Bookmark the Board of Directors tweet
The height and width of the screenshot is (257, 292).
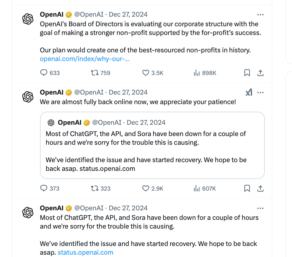point(247,73)
